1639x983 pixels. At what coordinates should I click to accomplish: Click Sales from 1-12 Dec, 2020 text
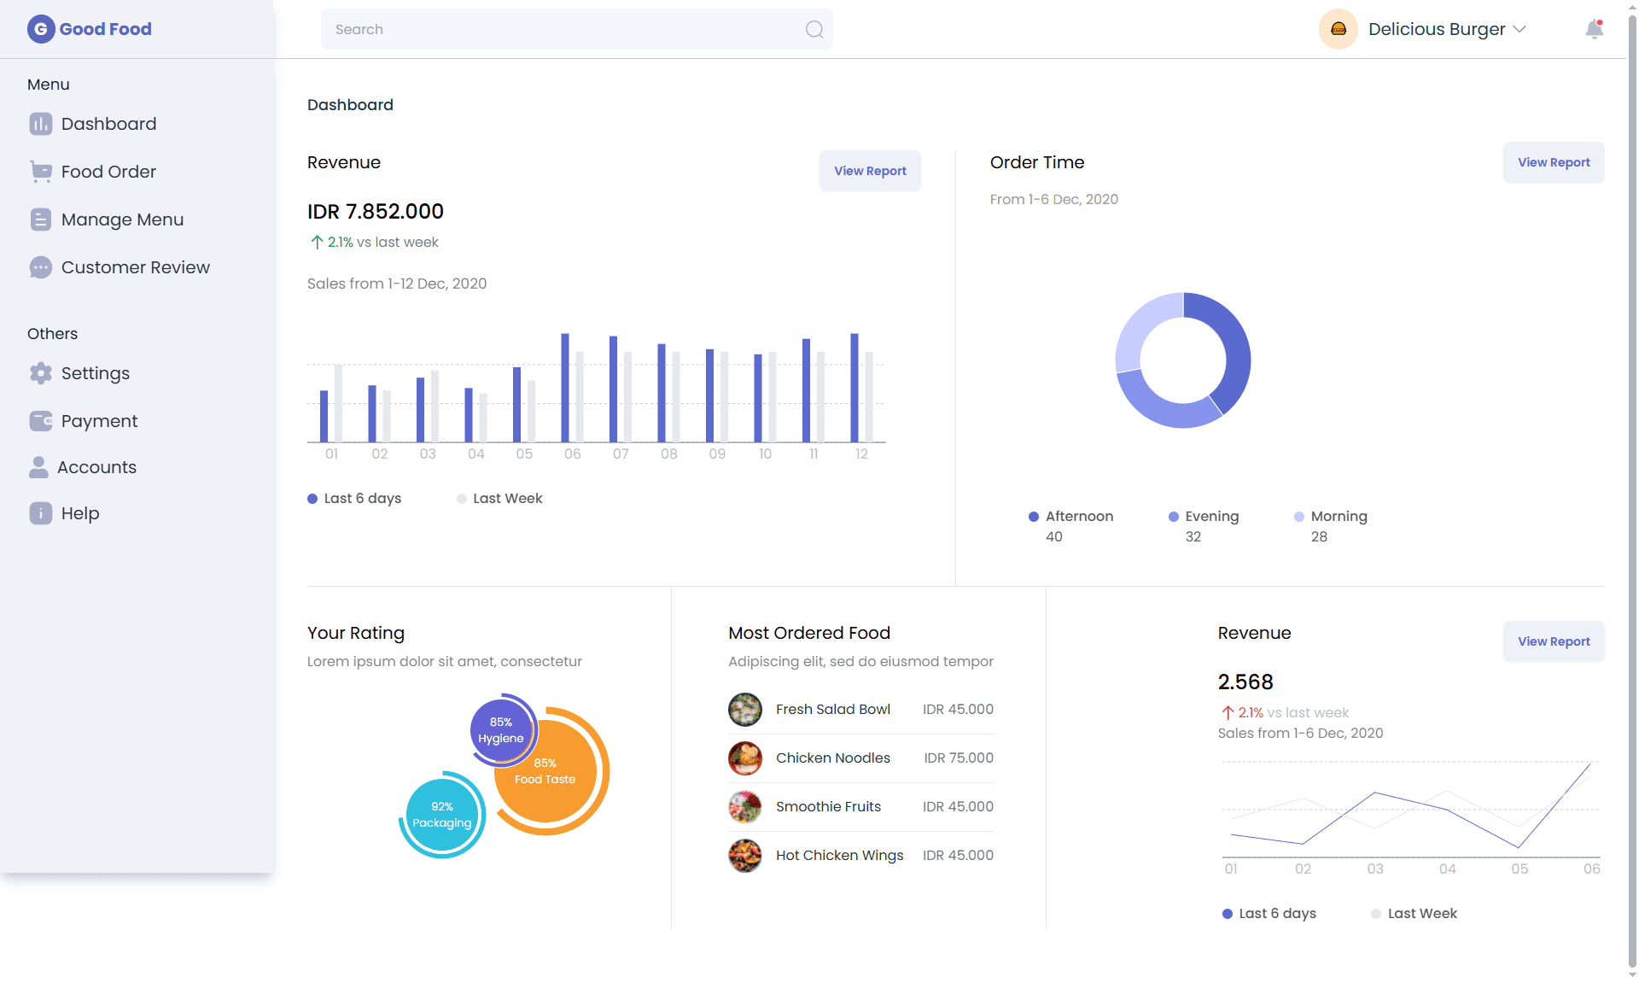tap(397, 284)
